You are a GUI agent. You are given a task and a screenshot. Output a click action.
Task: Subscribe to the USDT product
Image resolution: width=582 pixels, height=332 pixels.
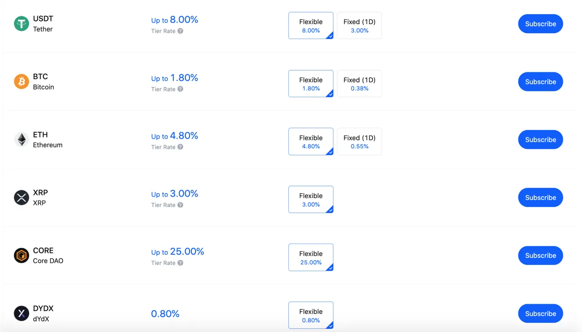click(x=541, y=24)
